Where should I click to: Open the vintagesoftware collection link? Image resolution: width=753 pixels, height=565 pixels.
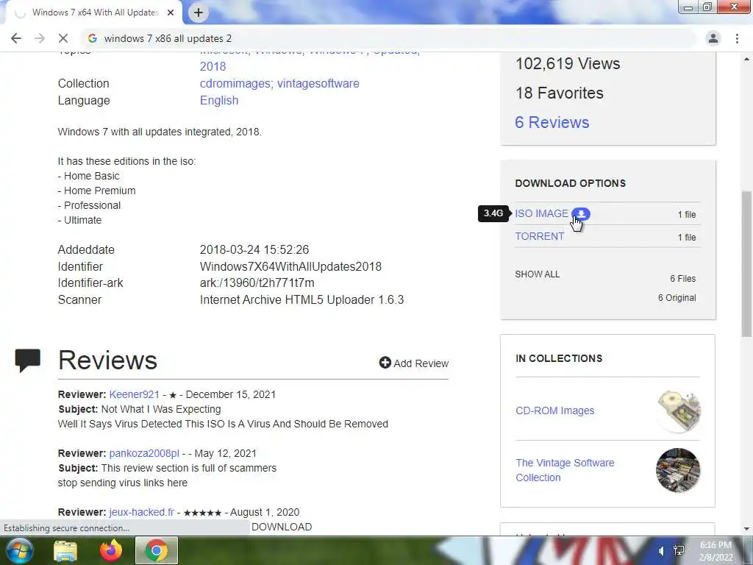[x=318, y=84]
